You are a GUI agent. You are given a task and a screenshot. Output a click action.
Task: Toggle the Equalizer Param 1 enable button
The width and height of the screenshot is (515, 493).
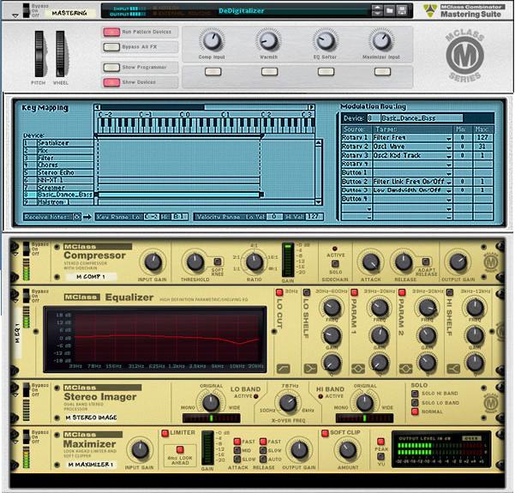354,292
